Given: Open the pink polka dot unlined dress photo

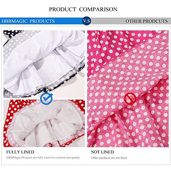Looking at the screenshot, I should (x=128, y=89).
